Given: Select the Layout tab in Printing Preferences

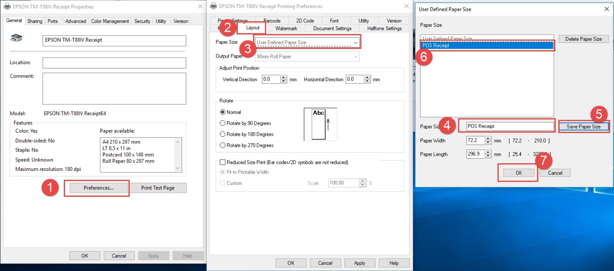Looking at the screenshot, I should 253,28.
